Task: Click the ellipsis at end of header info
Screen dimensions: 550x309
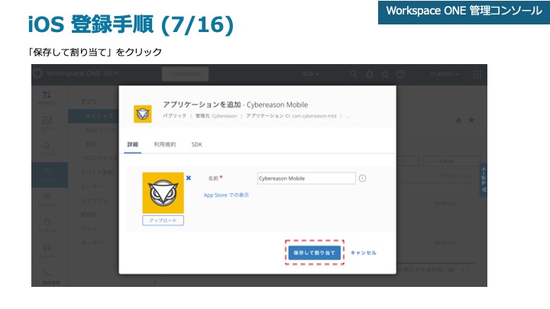Action: (x=347, y=116)
